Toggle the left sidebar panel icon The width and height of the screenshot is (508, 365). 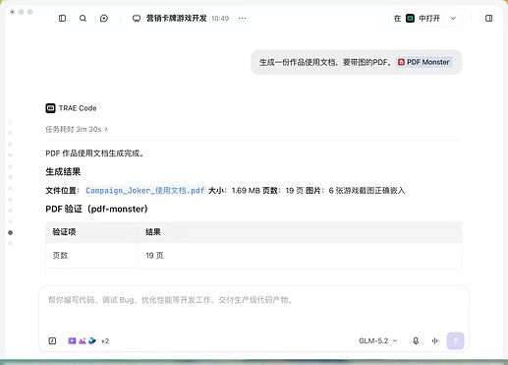[x=62, y=19]
